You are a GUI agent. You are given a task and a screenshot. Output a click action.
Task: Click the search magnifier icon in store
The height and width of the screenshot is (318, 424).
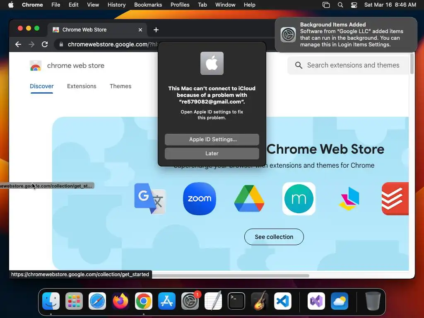299,65
